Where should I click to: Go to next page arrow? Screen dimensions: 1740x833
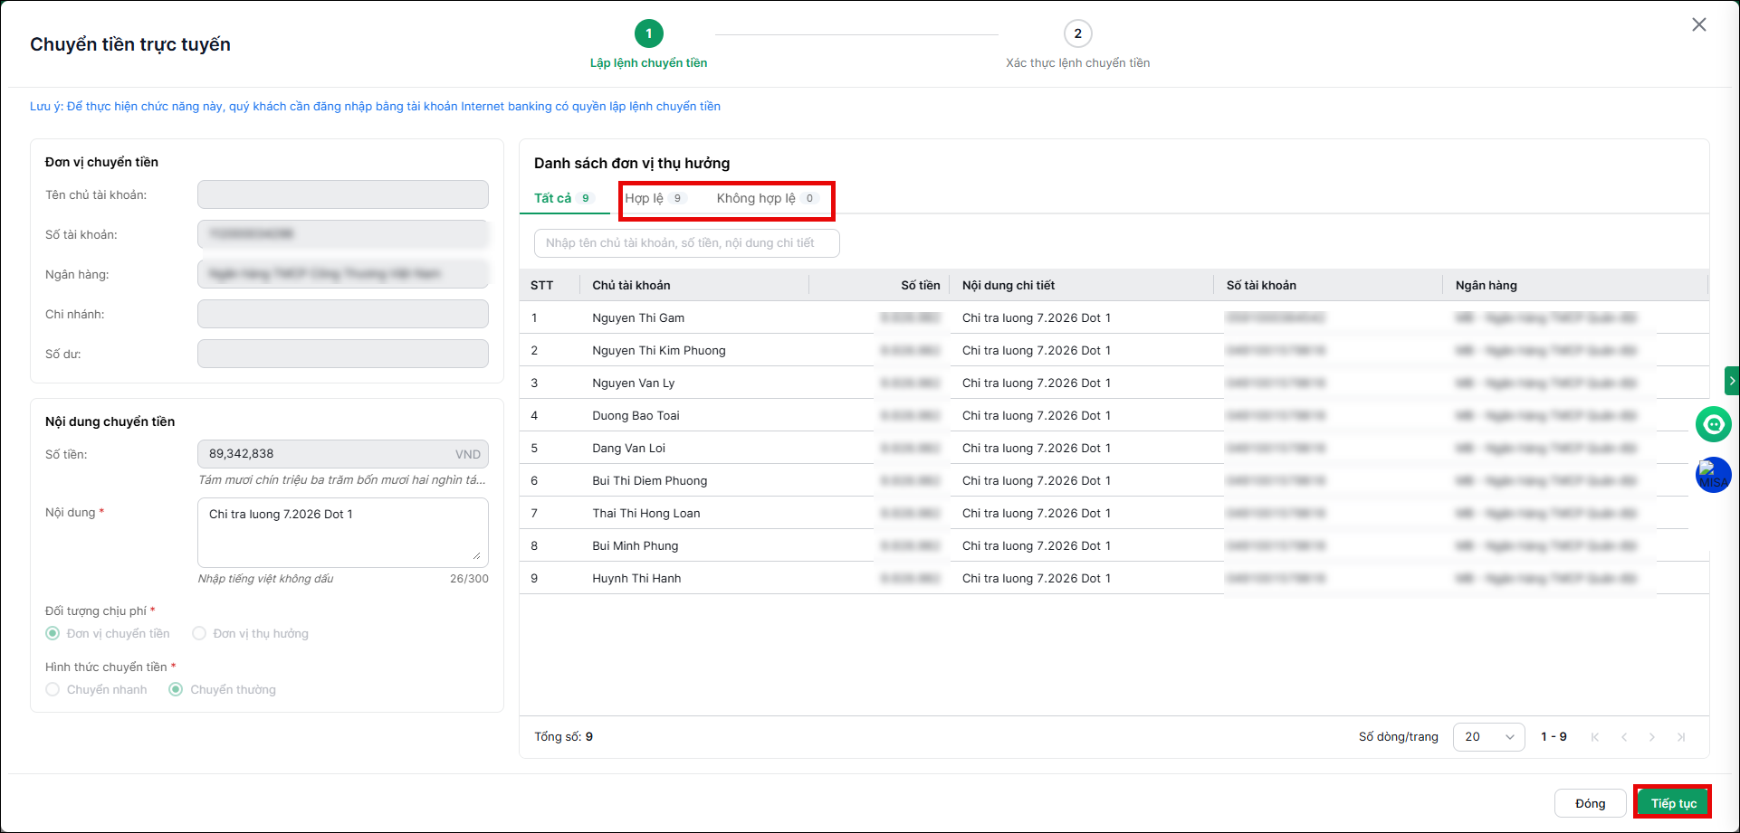(x=1652, y=737)
